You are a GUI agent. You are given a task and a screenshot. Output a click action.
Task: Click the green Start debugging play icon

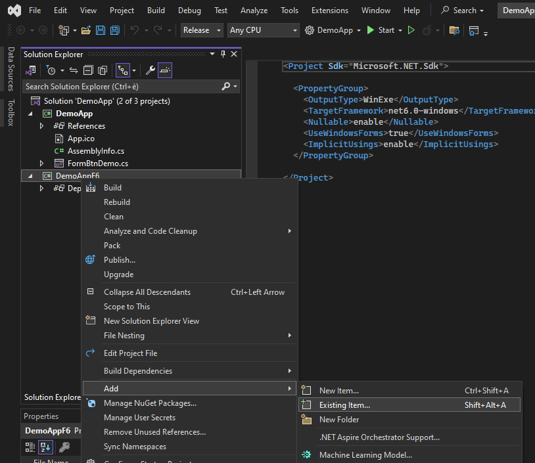(371, 30)
